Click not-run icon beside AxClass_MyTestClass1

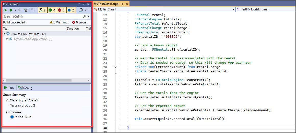pyautogui.click(x=8, y=34)
